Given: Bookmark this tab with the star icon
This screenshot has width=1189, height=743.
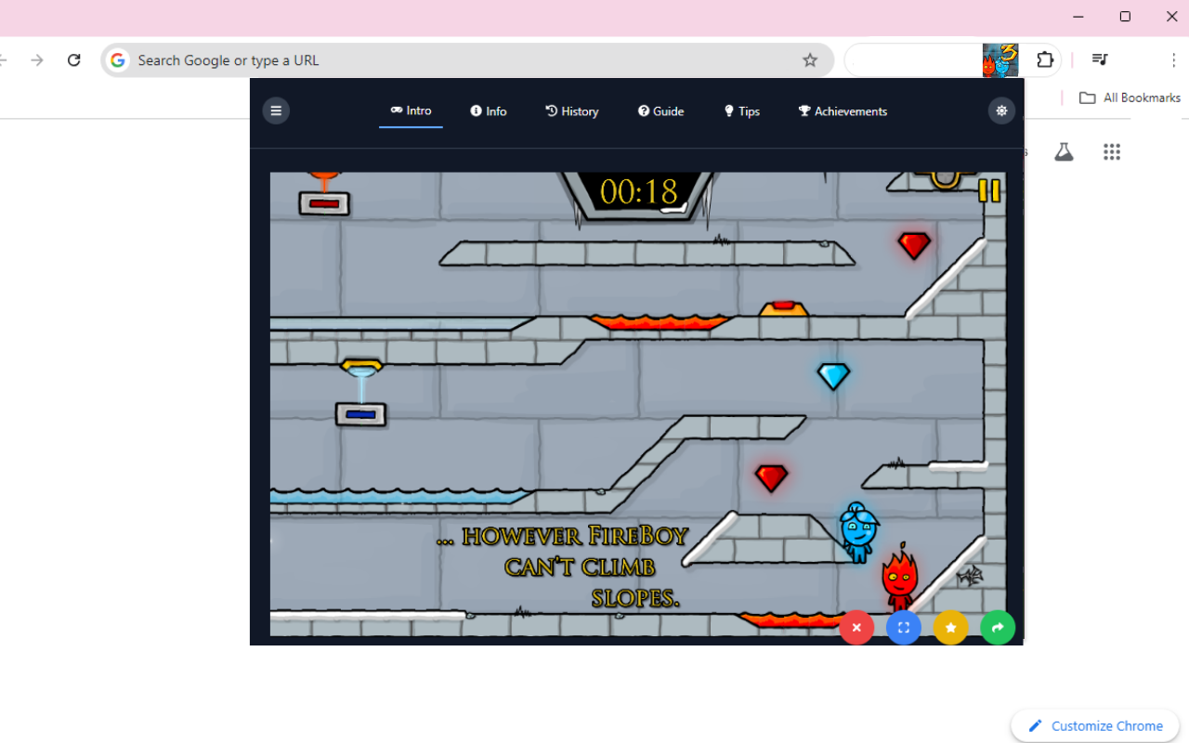Looking at the screenshot, I should pyautogui.click(x=810, y=60).
